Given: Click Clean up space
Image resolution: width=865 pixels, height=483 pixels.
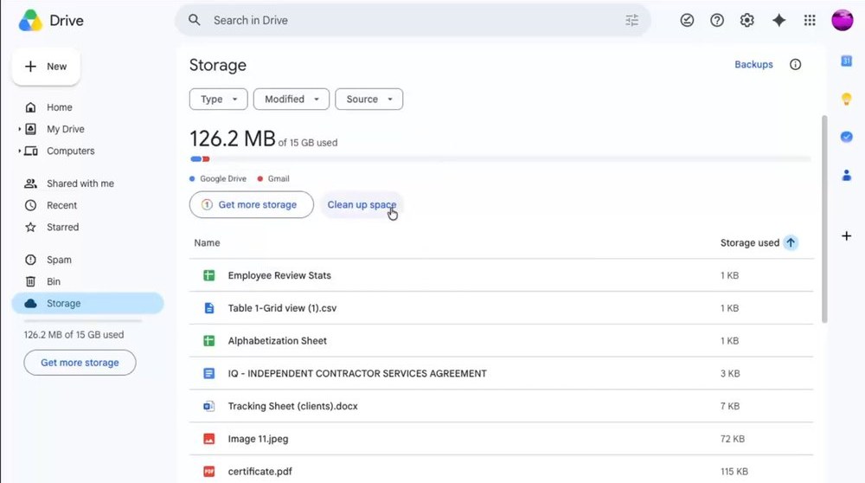Looking at the screenshot, I should (x=362, y=205).
